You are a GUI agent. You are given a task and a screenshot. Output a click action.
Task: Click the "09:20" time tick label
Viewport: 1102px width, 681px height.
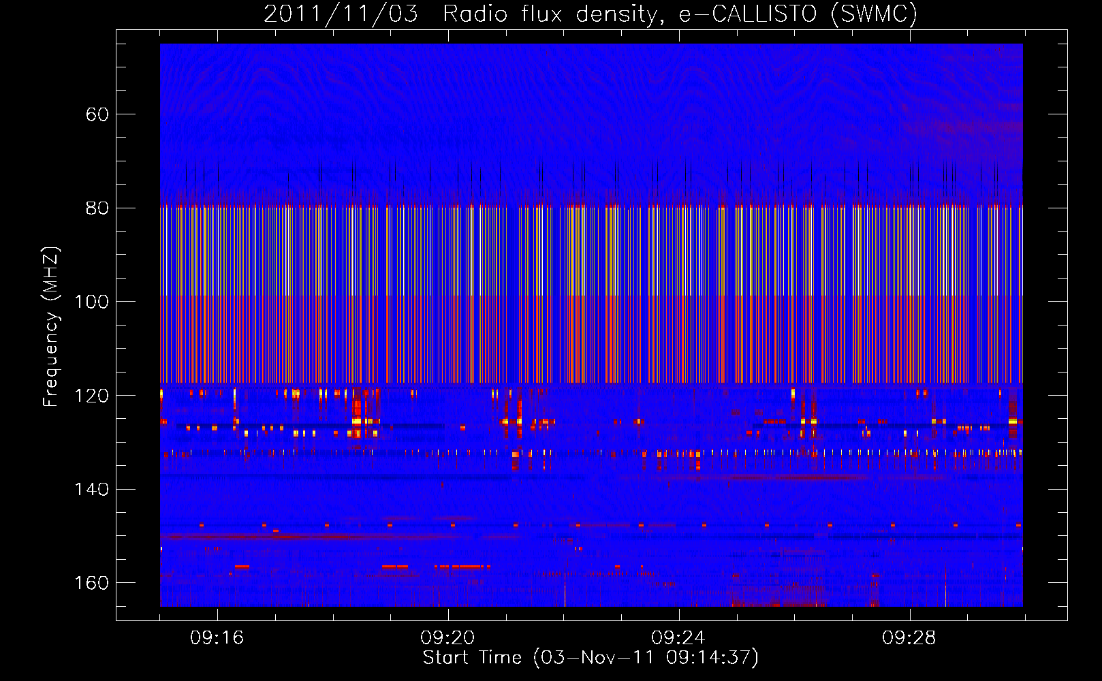pyautogui.click(x=447, y=638)
